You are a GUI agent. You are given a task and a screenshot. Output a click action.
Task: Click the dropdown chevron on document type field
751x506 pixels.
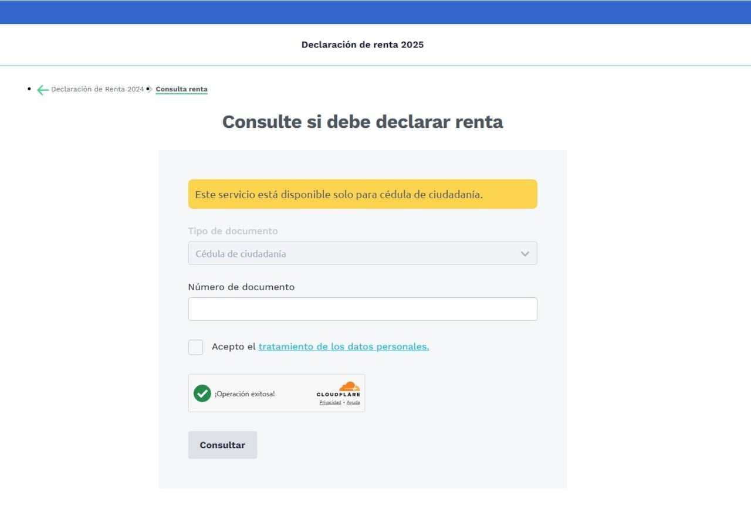click(524, 253)
